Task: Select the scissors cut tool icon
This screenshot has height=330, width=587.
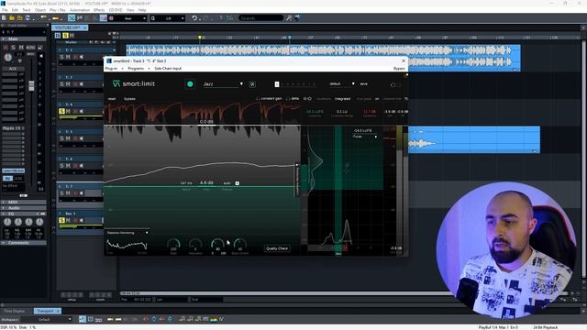Action: coord(80,18)
